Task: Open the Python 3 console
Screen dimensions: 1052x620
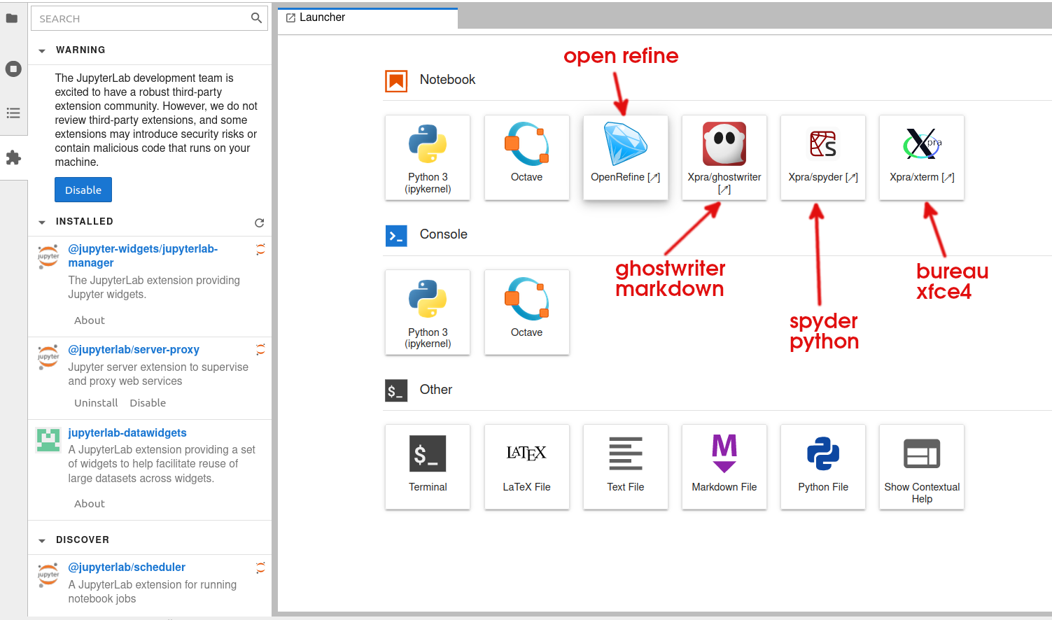Action: point(428,312)
